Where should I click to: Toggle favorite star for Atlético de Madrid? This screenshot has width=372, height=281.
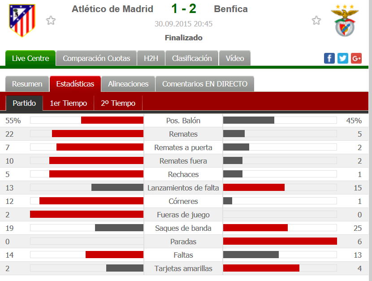click(51, 21)
